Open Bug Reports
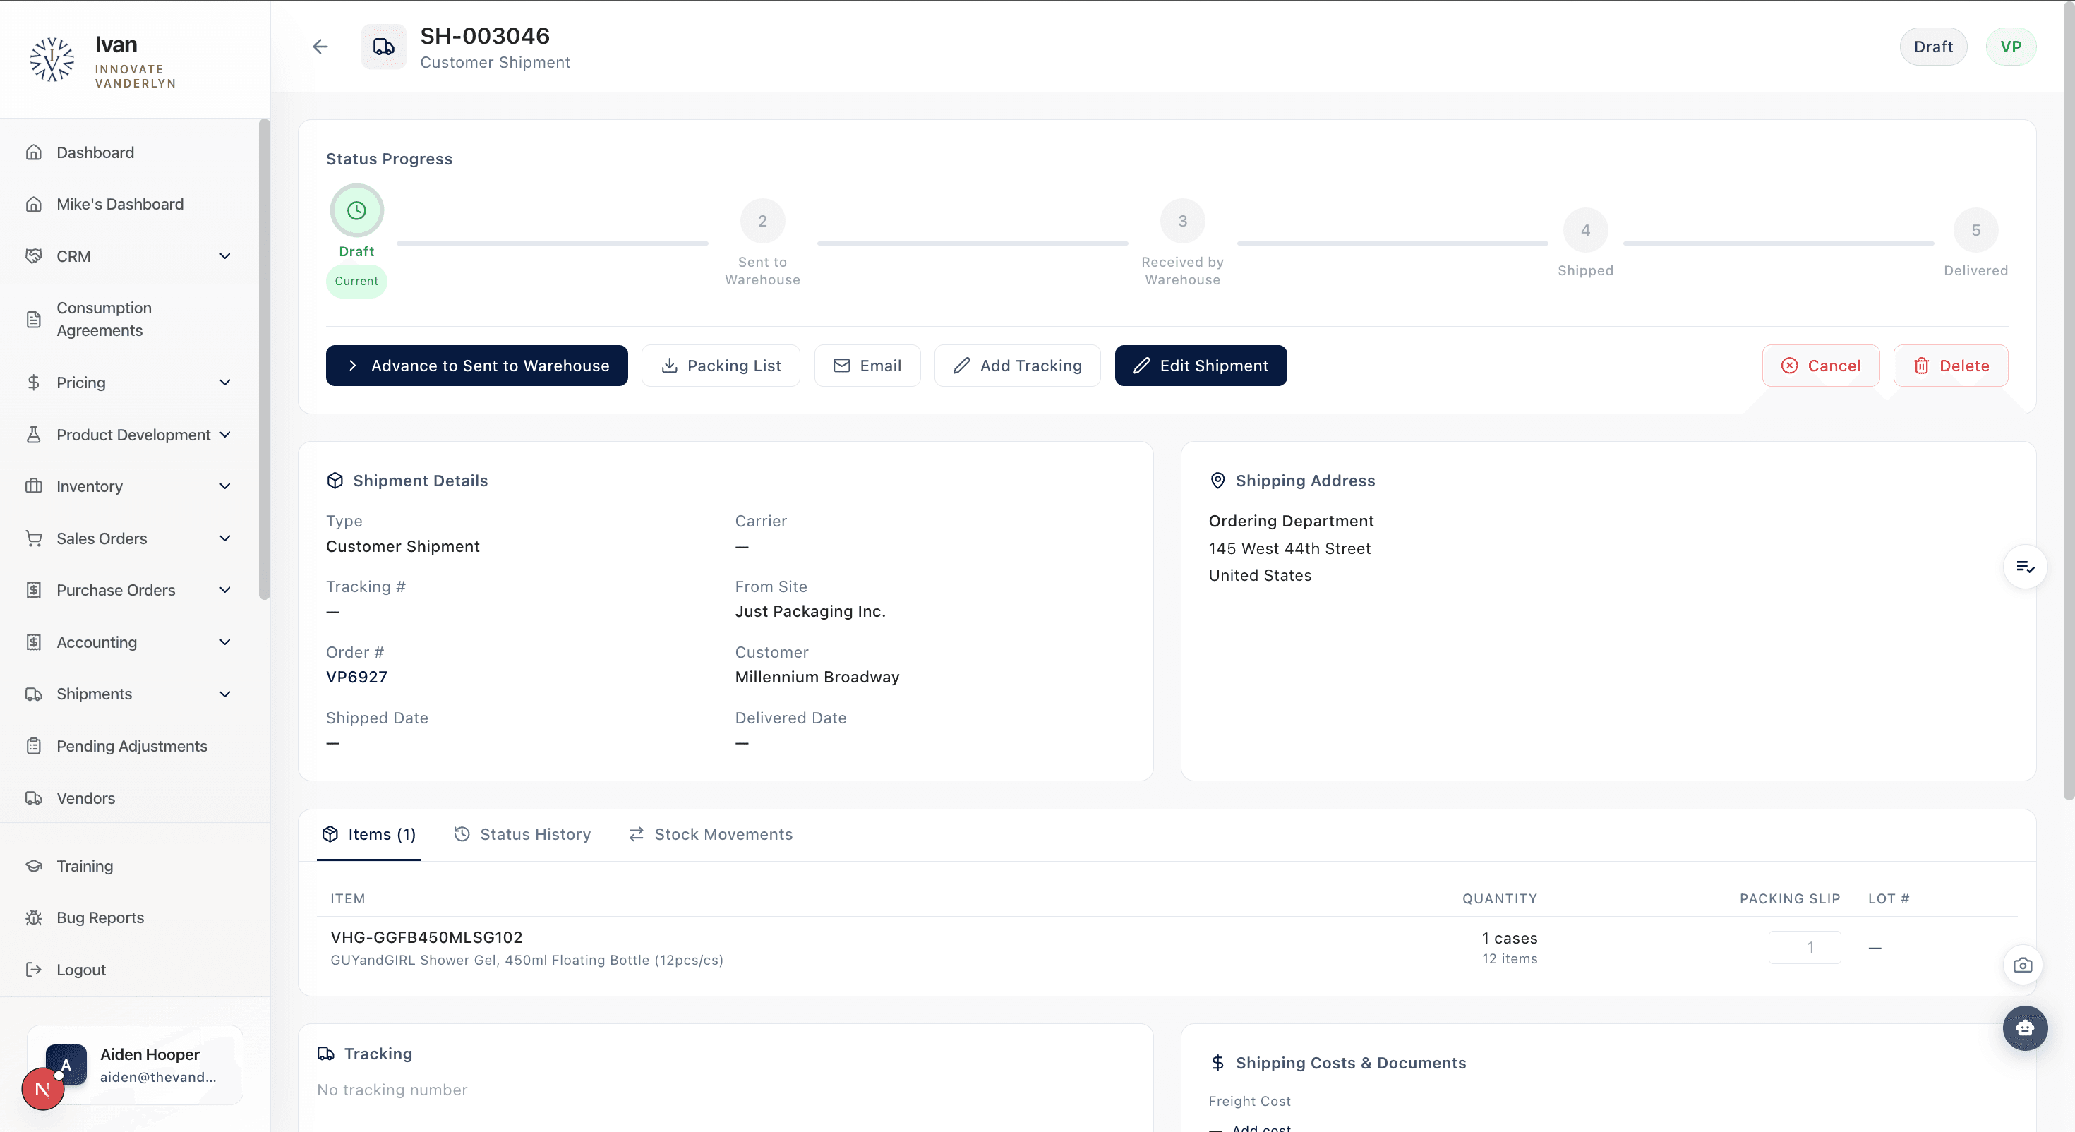Viewport: 2075px width, 1132px height. tap(100, 917)
